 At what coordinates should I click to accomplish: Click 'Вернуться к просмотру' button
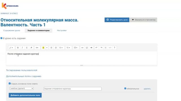(x=143, y=20)
